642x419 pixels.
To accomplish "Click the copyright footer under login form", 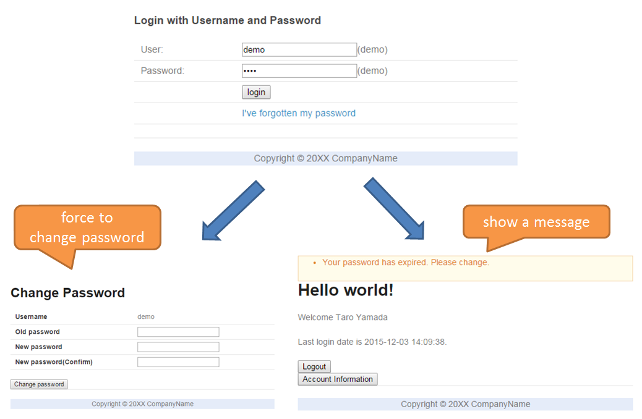I will point(325,158).
